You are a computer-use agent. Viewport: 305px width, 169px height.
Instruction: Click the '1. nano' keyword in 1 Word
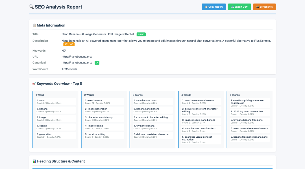pos(56,102)
